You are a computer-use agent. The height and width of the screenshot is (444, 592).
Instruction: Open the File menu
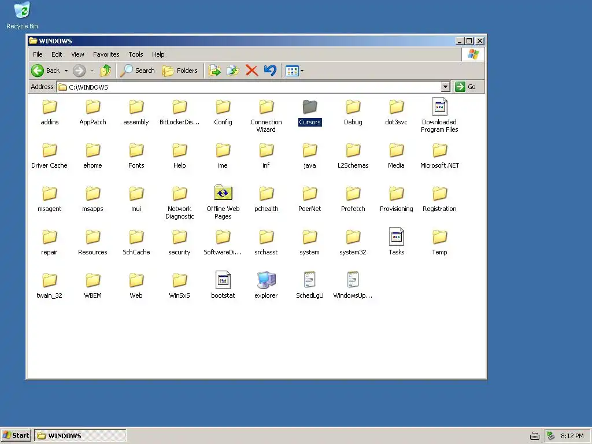point(38,54)
